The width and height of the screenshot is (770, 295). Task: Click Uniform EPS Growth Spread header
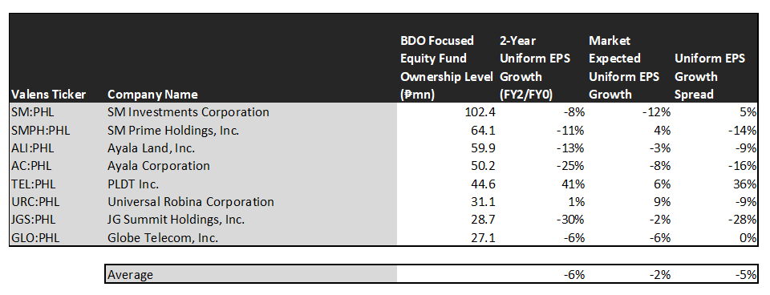tap(710, 77)
